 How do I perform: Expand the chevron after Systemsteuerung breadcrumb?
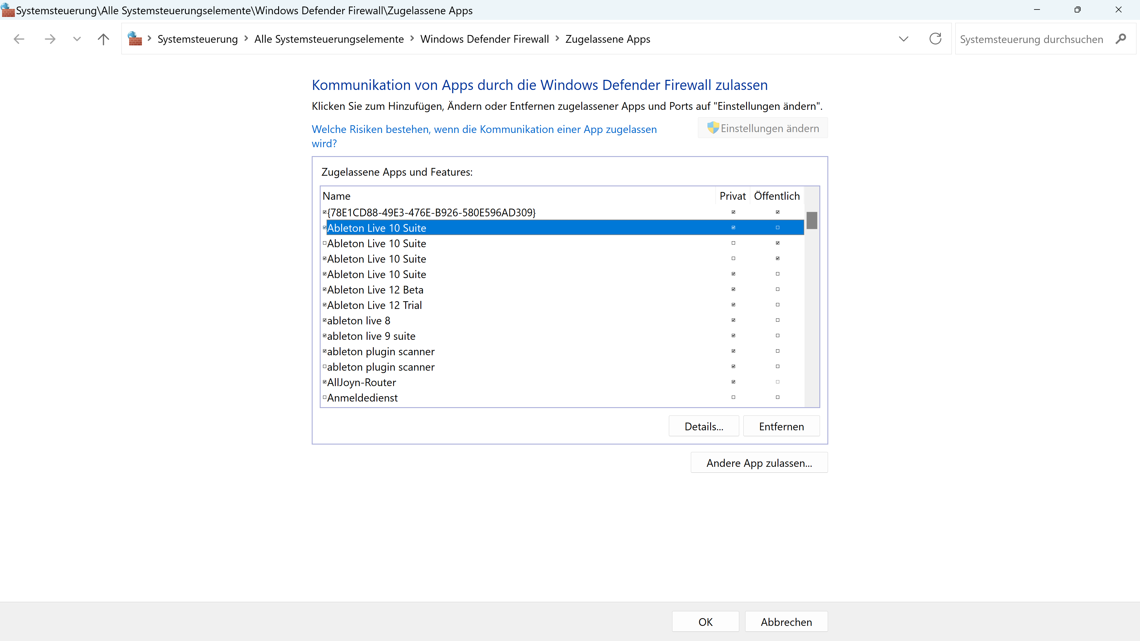pyautogui.click(x=246, y=39)
